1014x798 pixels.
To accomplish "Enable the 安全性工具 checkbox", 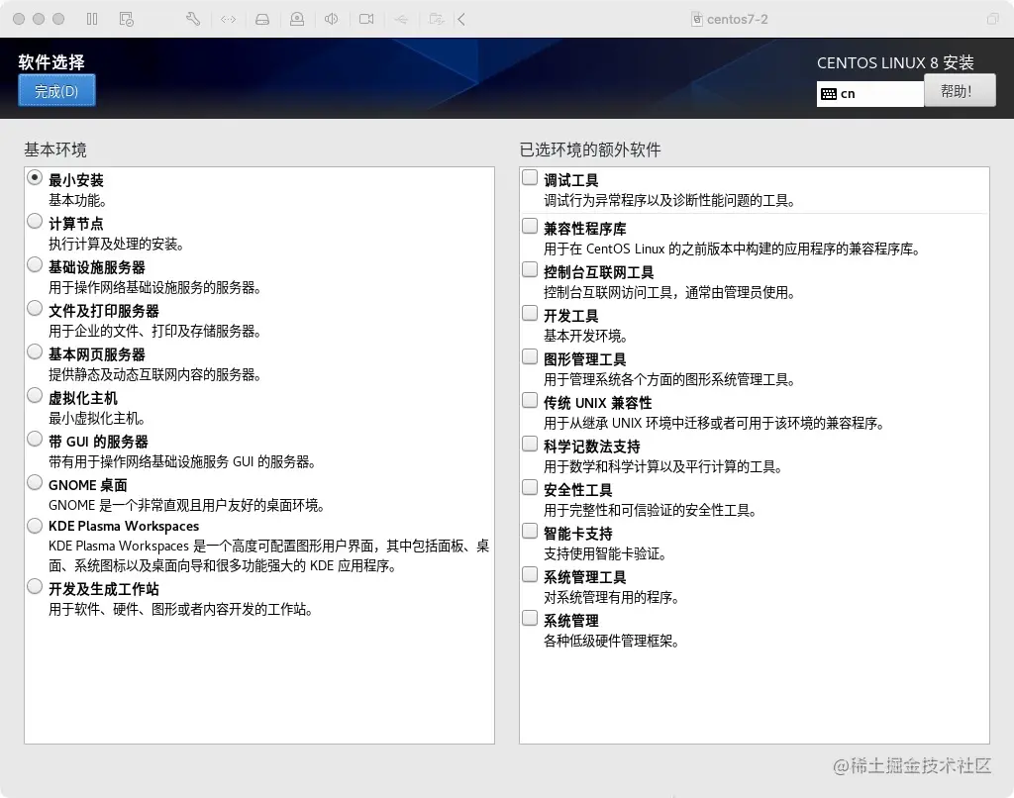I will point(530,487).
